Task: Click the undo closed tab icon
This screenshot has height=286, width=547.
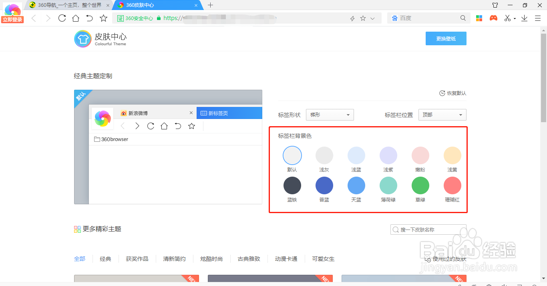Action: 89,18
